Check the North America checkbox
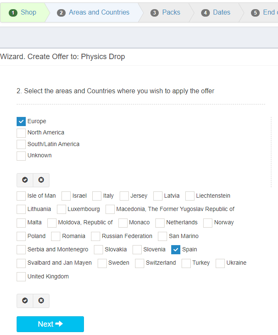 pos(21,133)
